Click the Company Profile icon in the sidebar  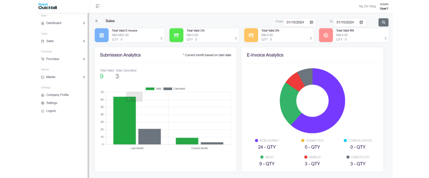point(43,95)
